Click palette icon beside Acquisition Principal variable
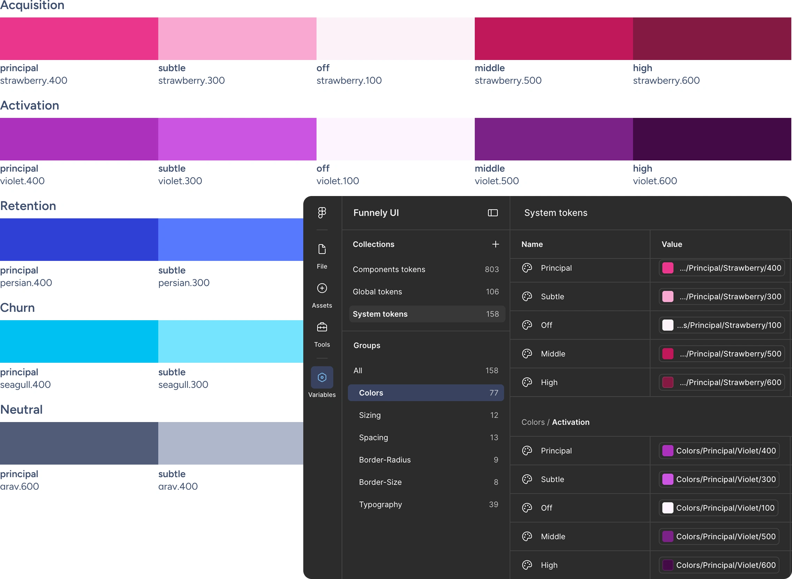 coord(527,268)
